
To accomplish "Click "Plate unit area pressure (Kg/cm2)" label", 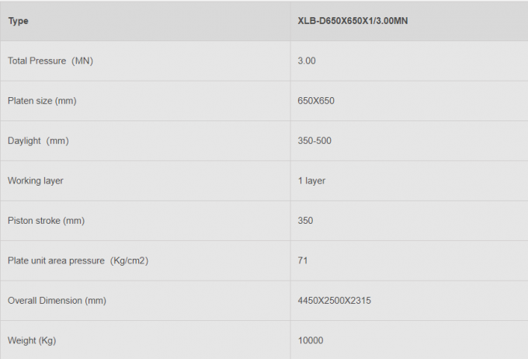I will [78, 260].
